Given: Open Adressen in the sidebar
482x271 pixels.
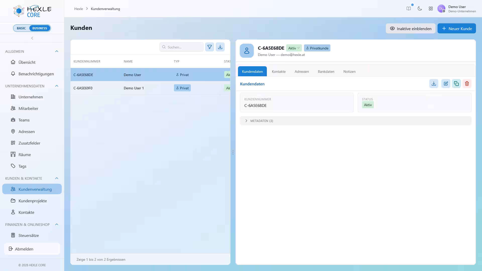Looking at the screenshot, I should click(32, 131).
